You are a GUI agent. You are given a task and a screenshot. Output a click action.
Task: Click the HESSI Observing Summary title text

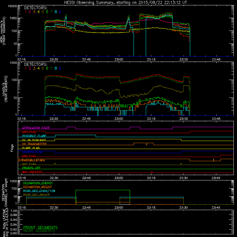point(125,2)
